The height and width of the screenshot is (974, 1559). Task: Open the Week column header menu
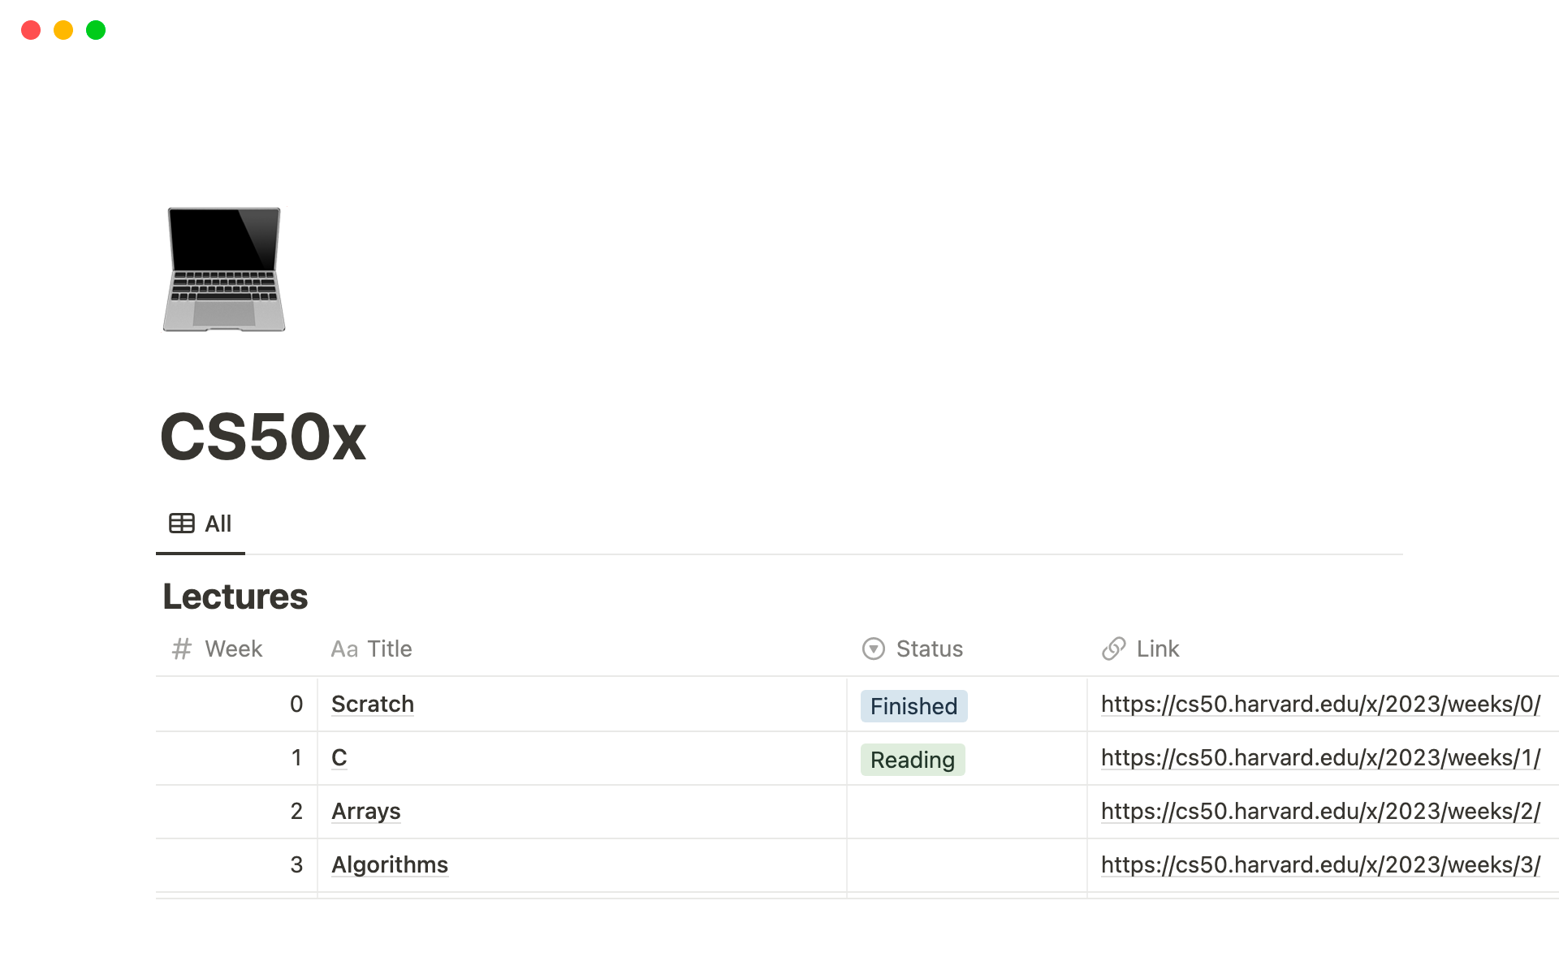click(233, 649)
